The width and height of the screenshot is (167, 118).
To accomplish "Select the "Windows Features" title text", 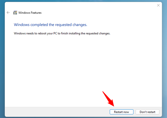I will [30, 13].
